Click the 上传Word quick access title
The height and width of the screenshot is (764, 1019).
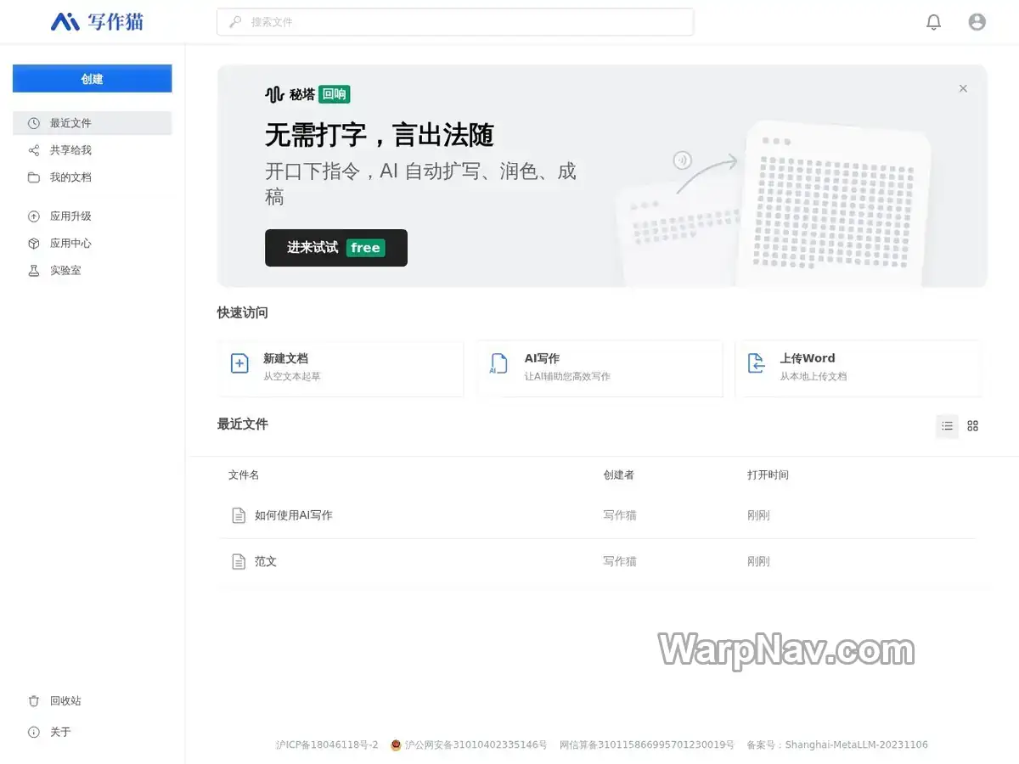(x=808, y=358)
